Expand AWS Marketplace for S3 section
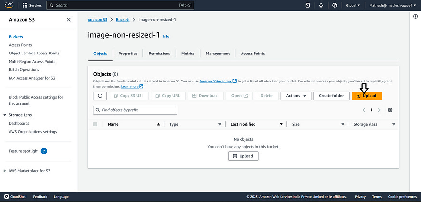 pos(5,171)
